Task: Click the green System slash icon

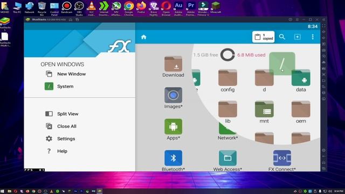Action: coord(49,86)
